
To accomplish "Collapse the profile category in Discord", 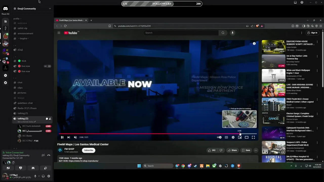I will click(x=17, y=19).
